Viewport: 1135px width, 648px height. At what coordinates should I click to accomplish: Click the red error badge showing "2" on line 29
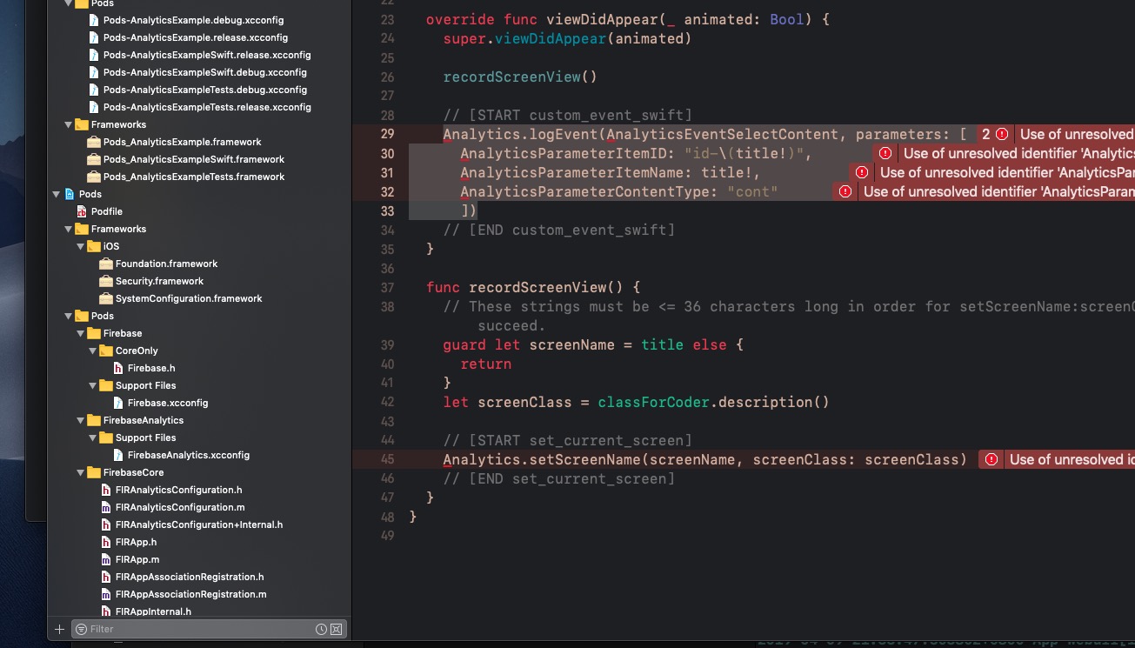(991, 134)
